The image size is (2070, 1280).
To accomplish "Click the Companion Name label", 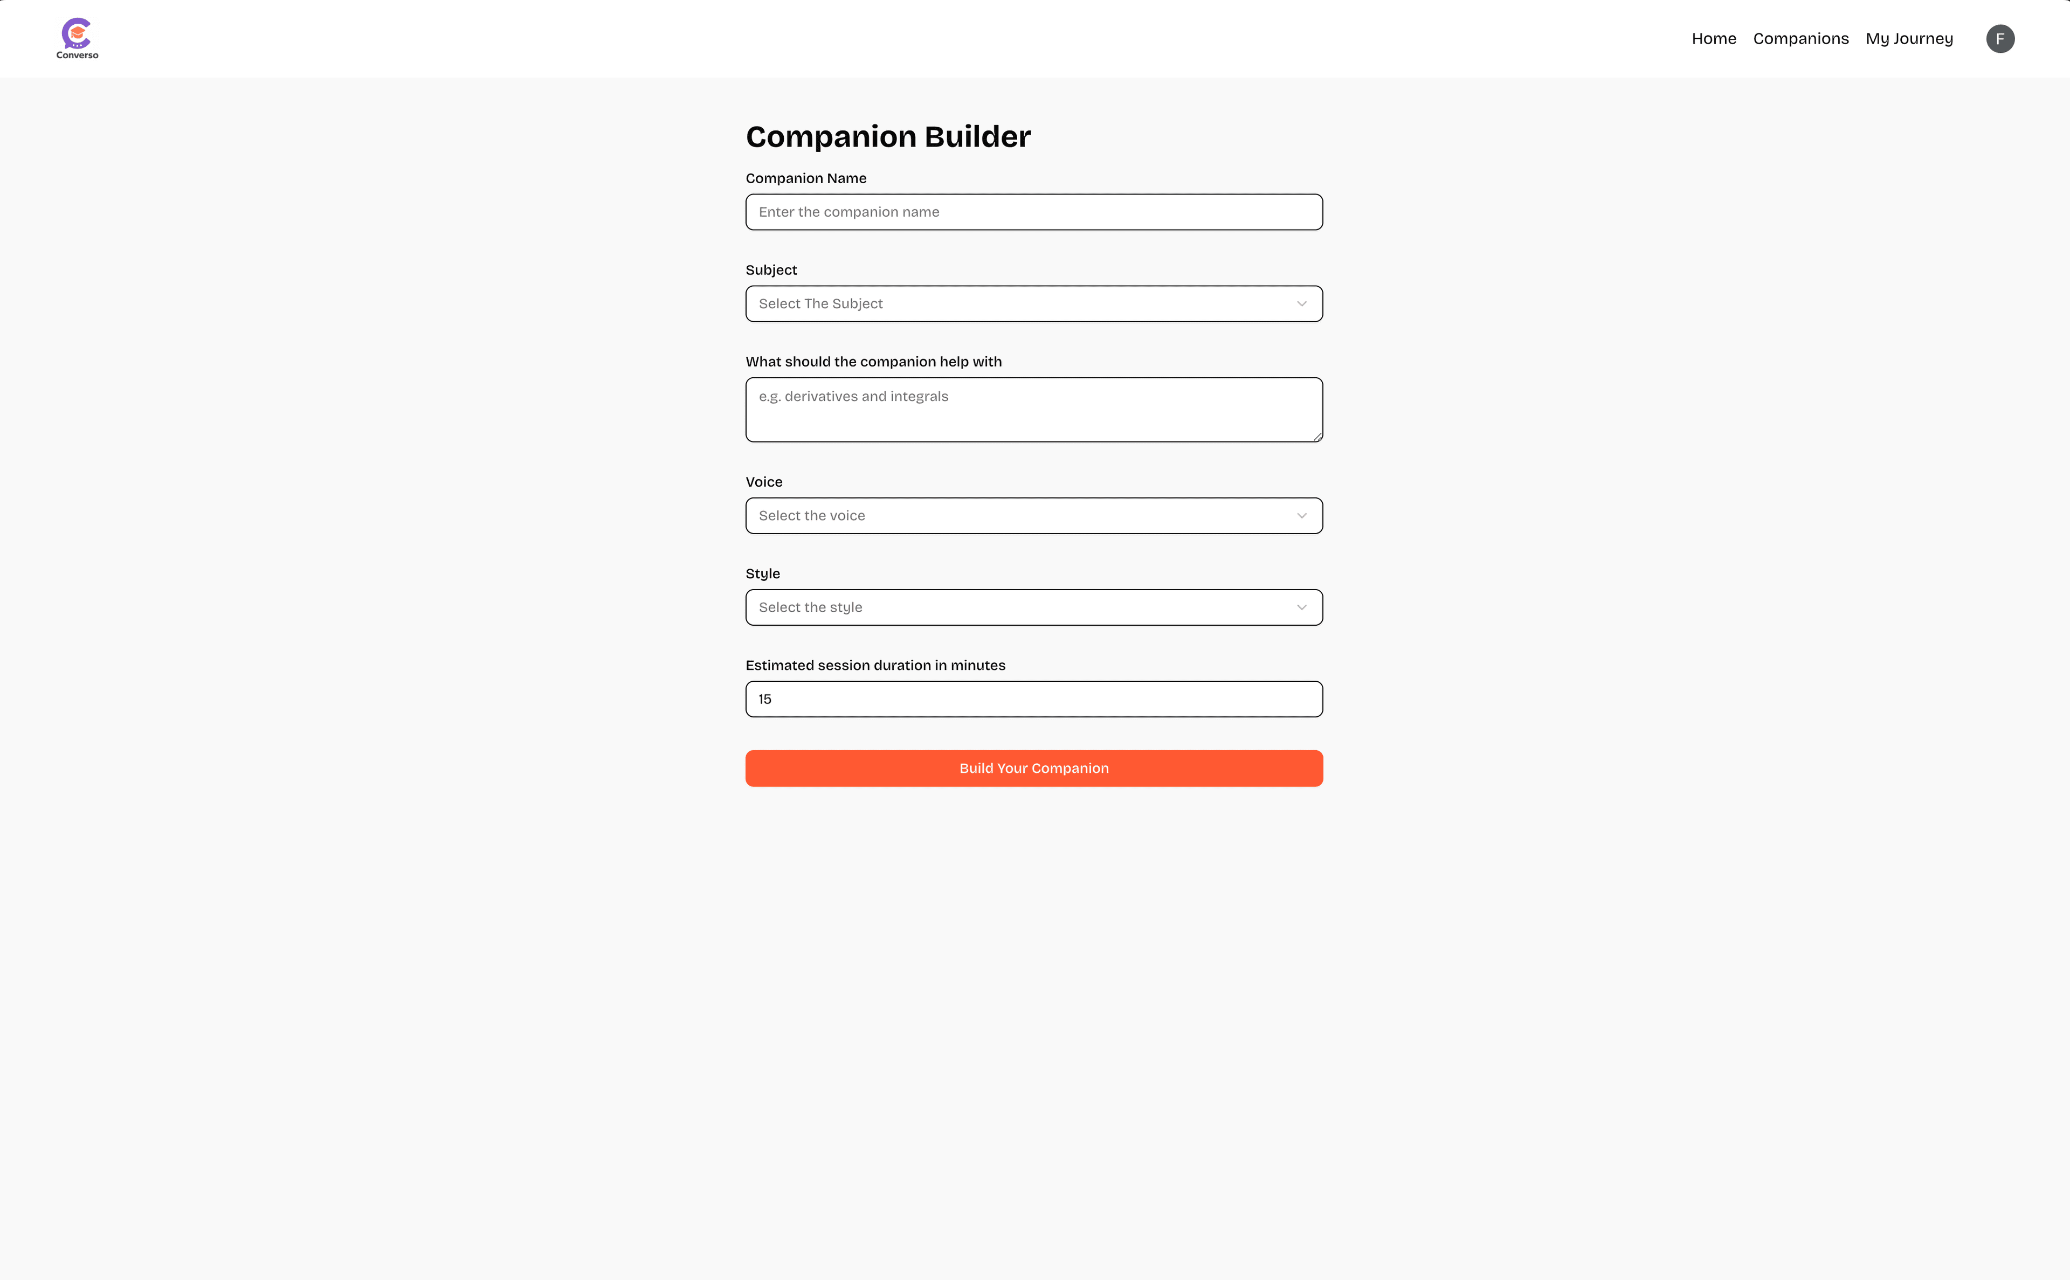I will click(806, 178).
